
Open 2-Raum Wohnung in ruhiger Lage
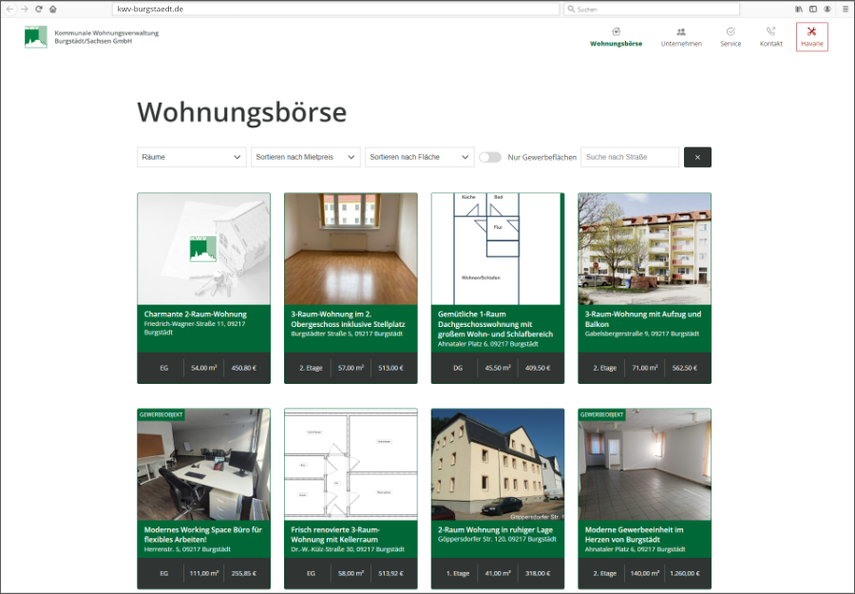[x=495, y=529]
